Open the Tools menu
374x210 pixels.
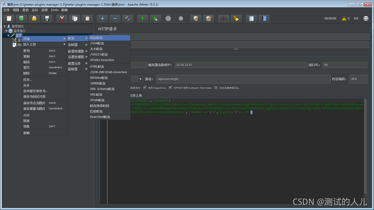[x=55, y=10]
